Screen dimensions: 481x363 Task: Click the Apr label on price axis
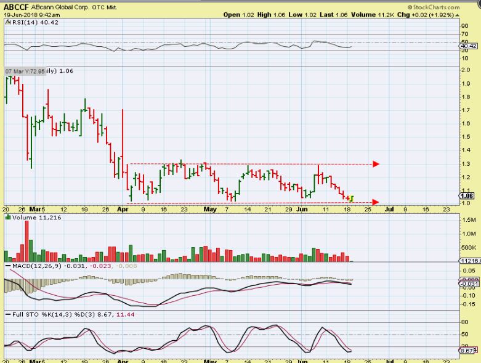click(123, 210)
